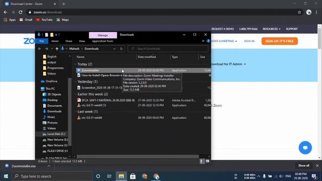Screen dimensions: 322x181
Task: Open the RESOURCES dropdown on Zoom site
Action: 272,29
